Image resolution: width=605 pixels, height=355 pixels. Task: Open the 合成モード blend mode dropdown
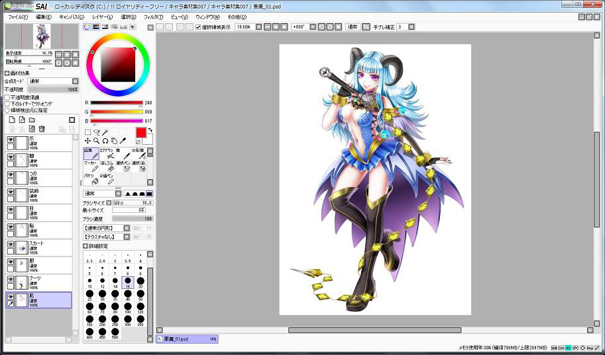(53, 81)
